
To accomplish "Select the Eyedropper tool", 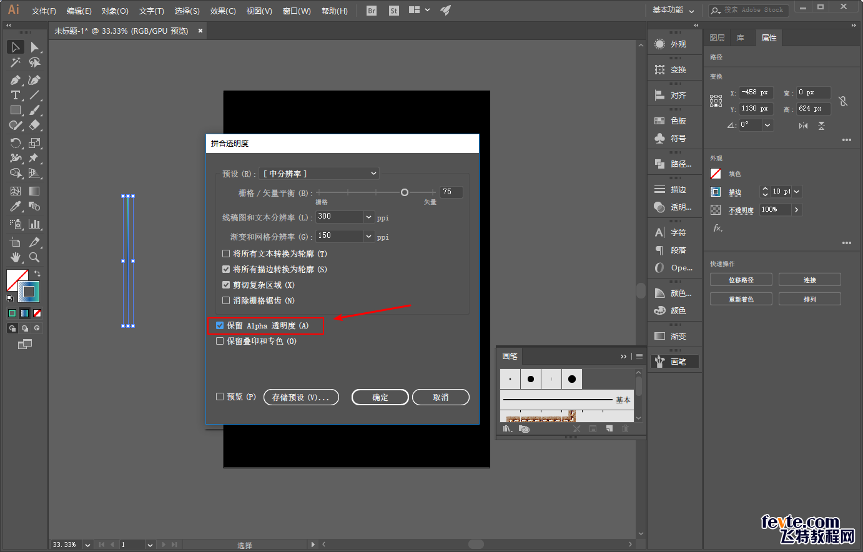I will [16, 206].
